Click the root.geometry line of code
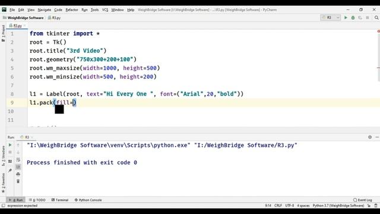Image resolution: width=380 pixels, height=214 pixels. pos(83,59)
